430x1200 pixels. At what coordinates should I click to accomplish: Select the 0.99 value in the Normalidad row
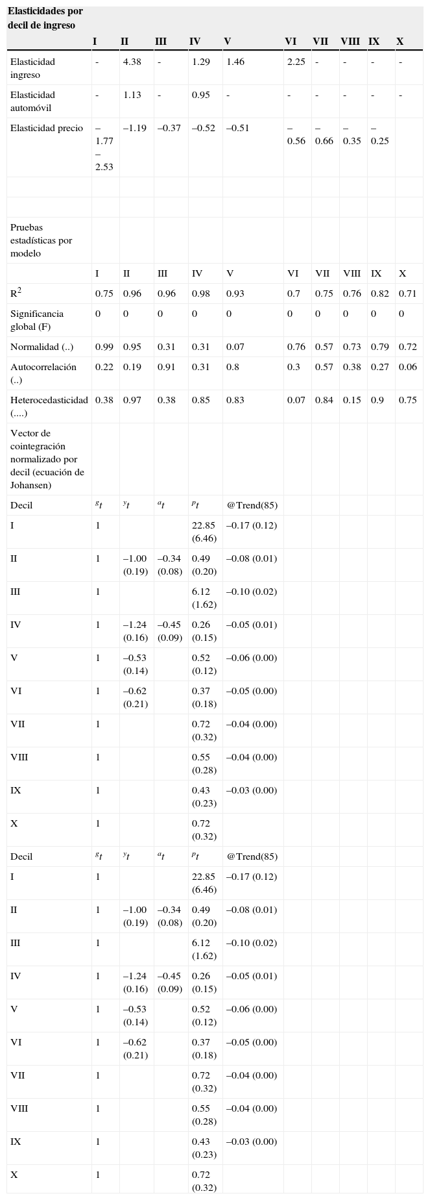104,347
